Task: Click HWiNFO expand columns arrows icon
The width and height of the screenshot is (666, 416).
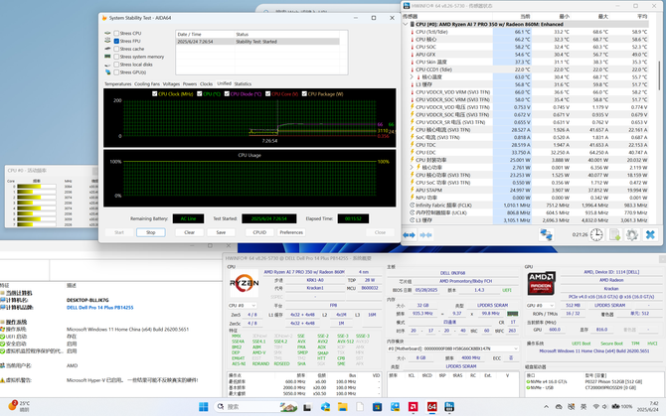Action: (409, 235)
